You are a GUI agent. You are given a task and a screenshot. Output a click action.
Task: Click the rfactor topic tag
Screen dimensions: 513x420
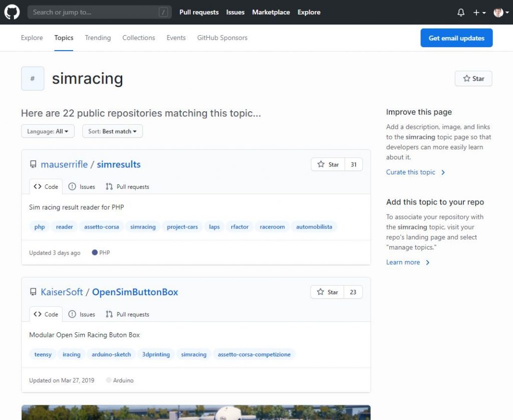coord(239,227)
